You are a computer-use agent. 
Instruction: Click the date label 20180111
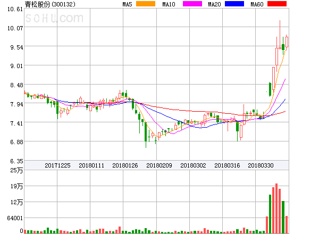click(91, 165)
